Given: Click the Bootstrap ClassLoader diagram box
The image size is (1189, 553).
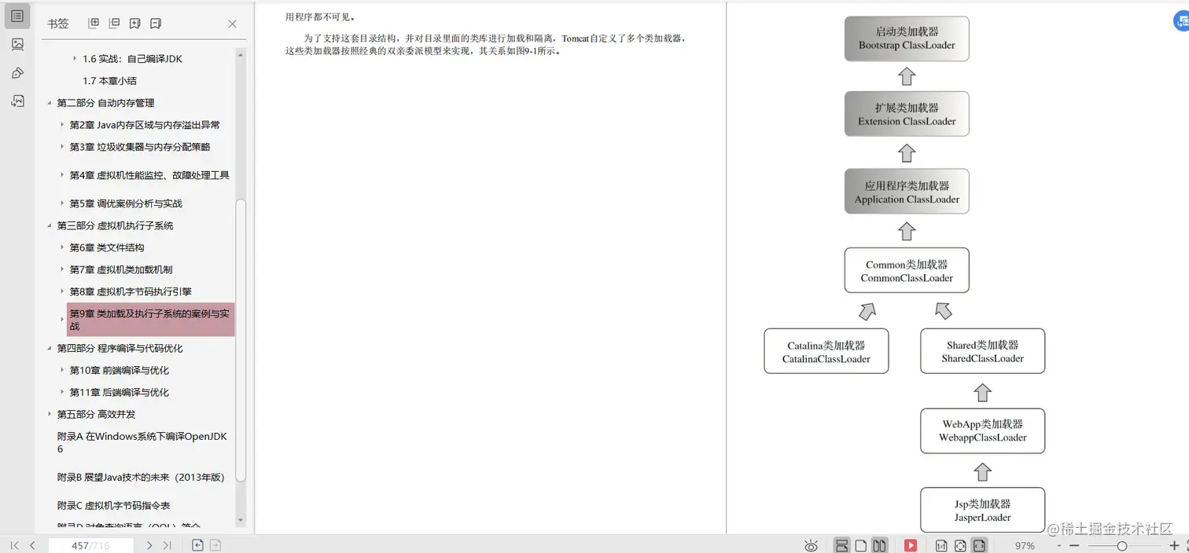Looking at the screenshot, I should pyautogui.click(x=907, y=38).
